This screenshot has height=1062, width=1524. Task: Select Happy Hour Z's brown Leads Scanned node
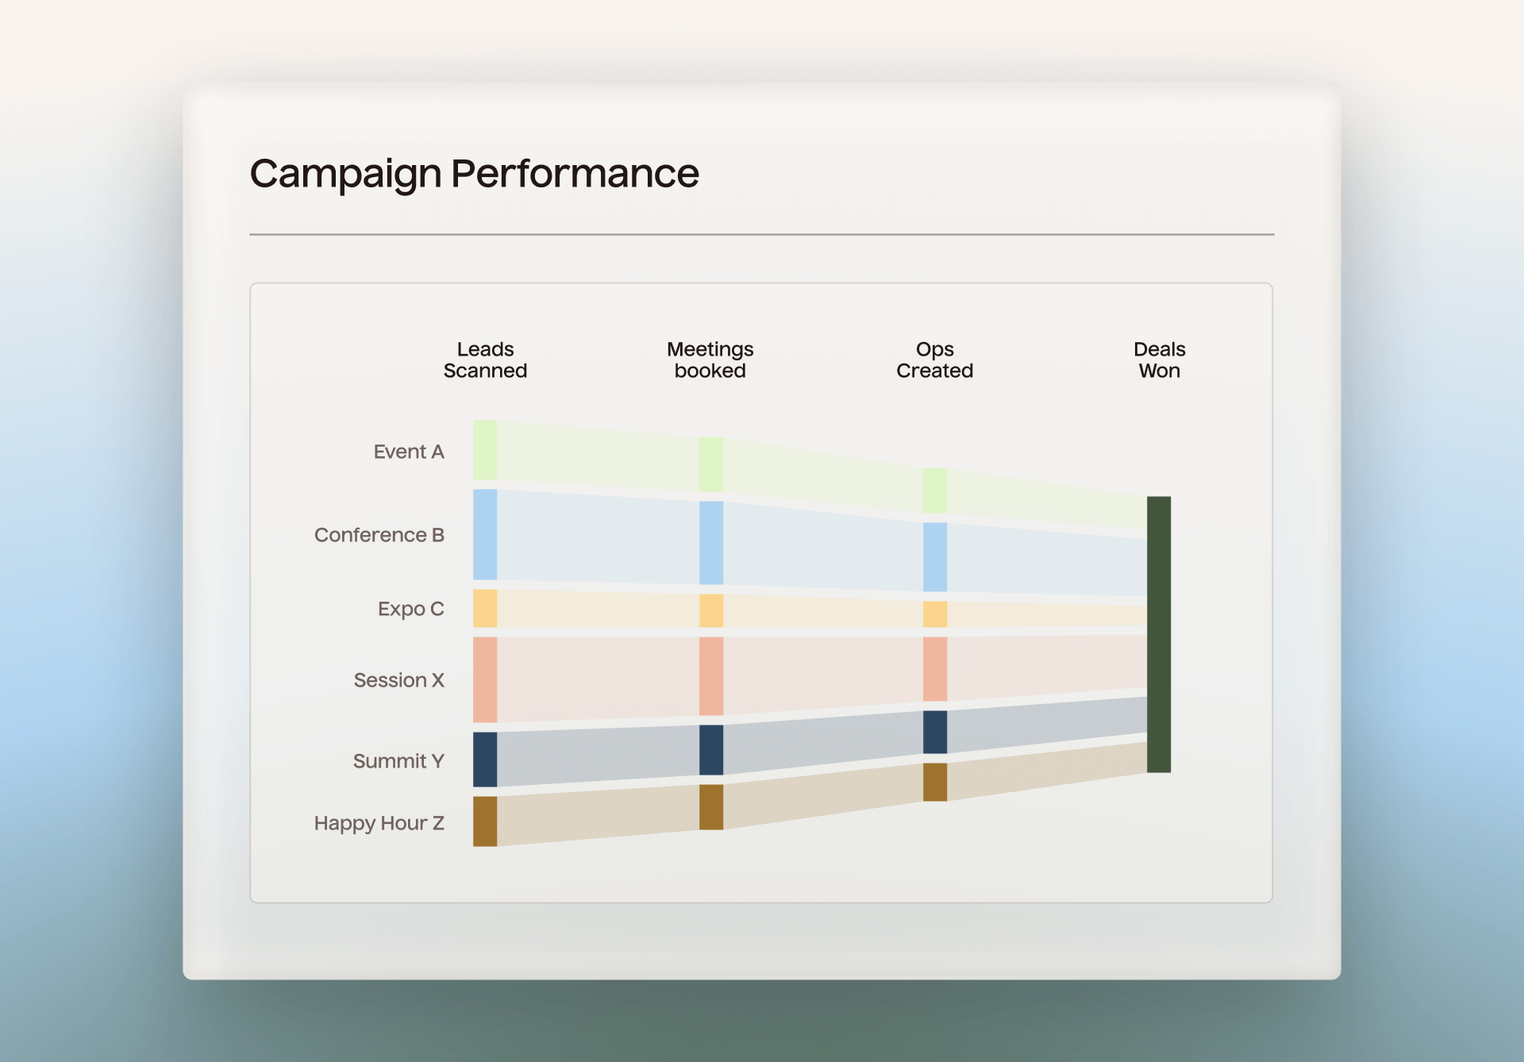tap(485, 822)
